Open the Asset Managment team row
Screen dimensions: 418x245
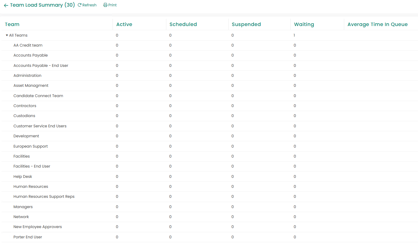31,86
